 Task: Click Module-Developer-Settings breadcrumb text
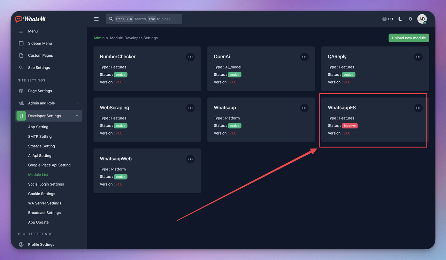click(134, 38)
